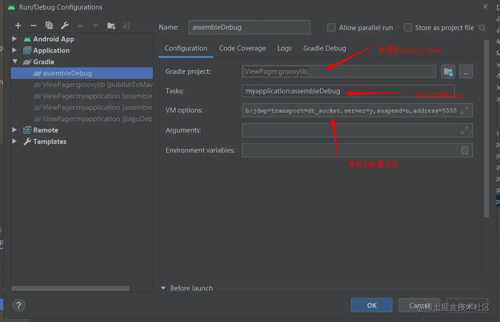Add a new configuration with plus icon
The image size is (500, 322).
click(18, 26)
